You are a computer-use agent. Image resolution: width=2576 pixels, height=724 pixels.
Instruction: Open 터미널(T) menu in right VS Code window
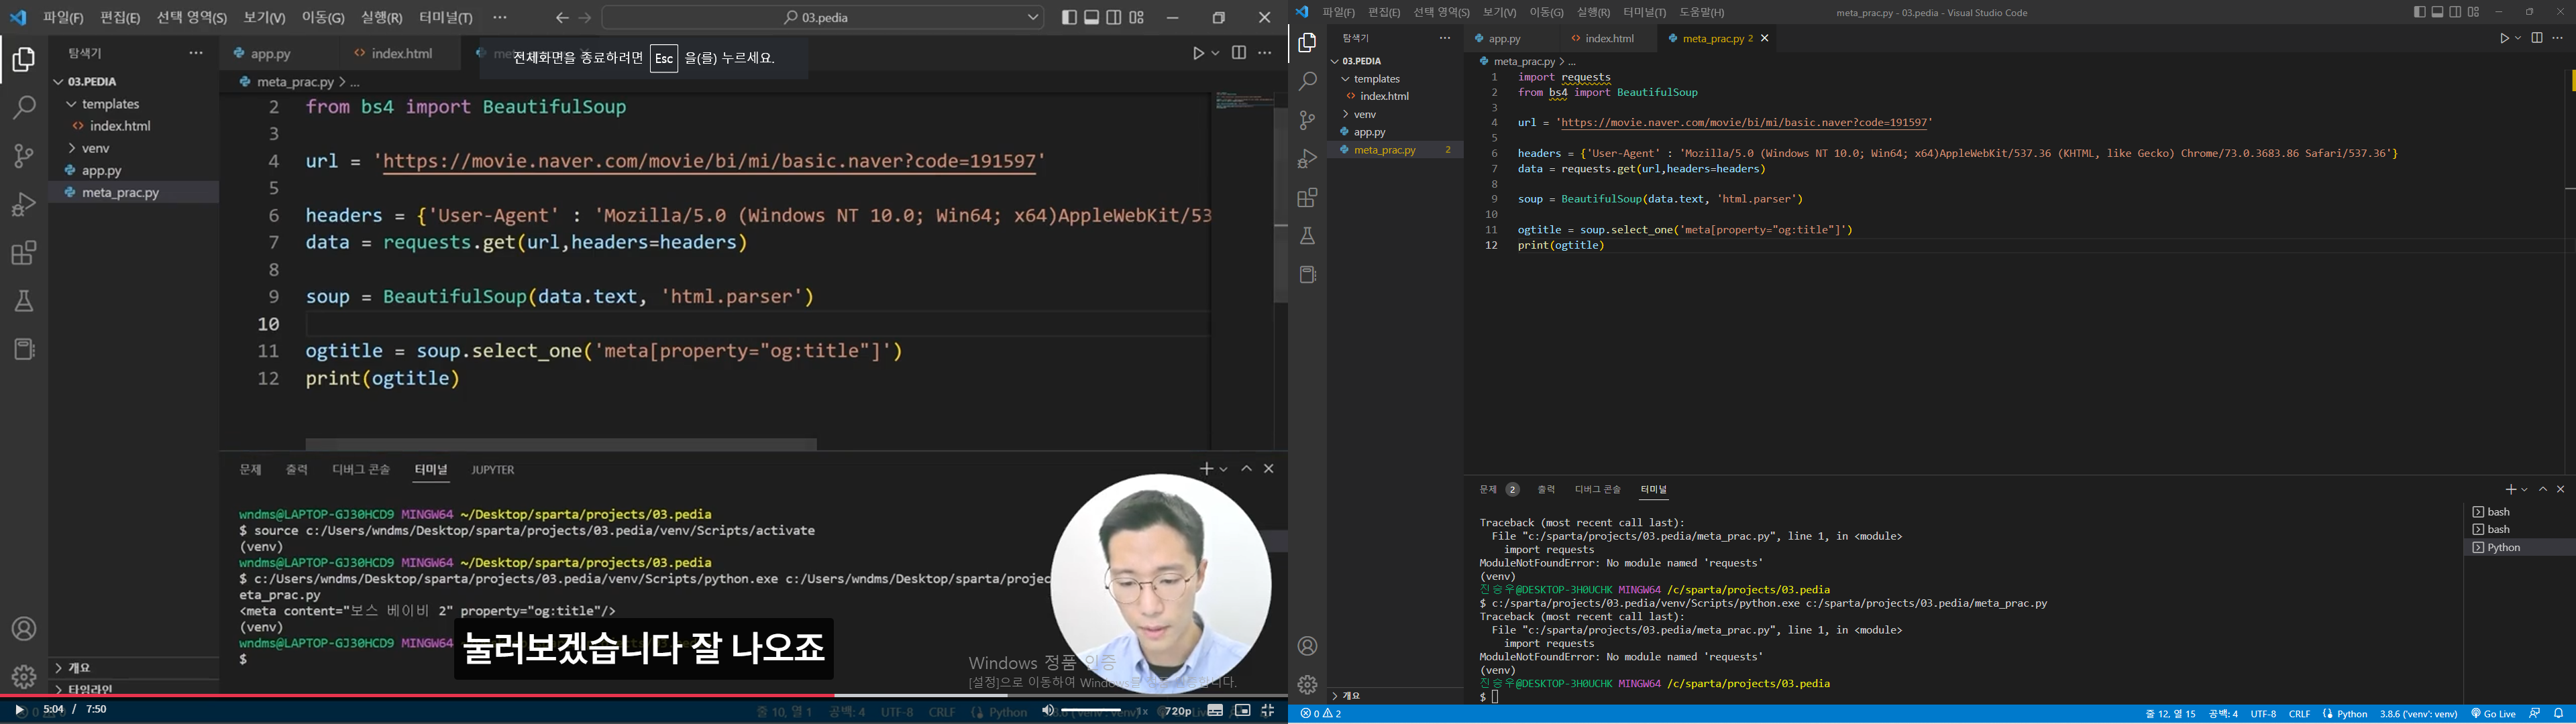pyautogui.click(x=1644, y=13)
